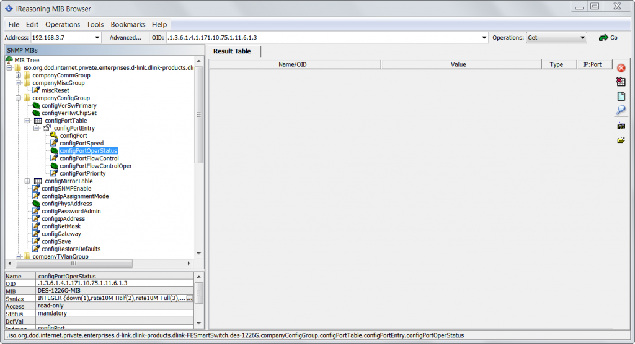
Task: Click the Value column header
Action: click(461, 64)
